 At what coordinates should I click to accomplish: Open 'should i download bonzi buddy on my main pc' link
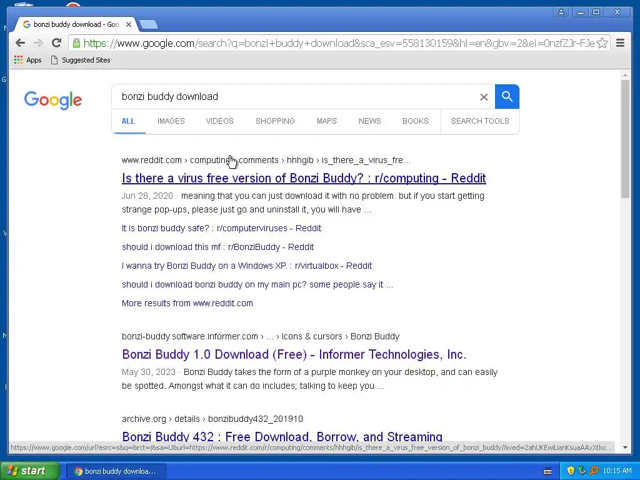(x=257, y=284)
